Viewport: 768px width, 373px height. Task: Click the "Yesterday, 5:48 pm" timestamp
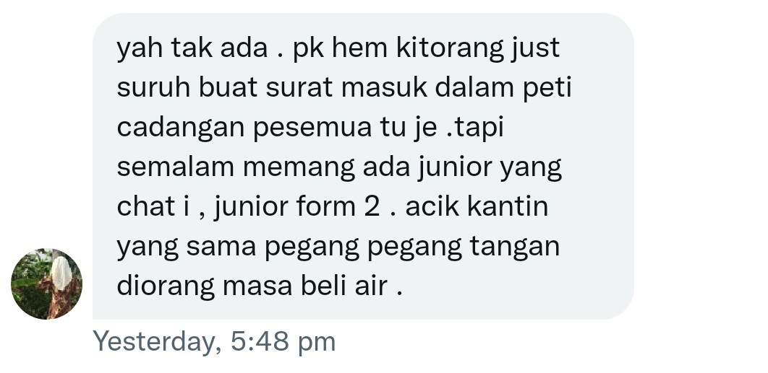[x=214, y=341]
